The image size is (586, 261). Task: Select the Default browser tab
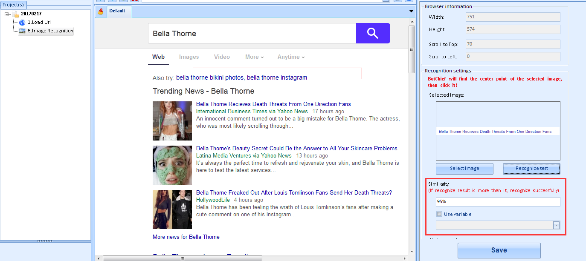(117, 11)
